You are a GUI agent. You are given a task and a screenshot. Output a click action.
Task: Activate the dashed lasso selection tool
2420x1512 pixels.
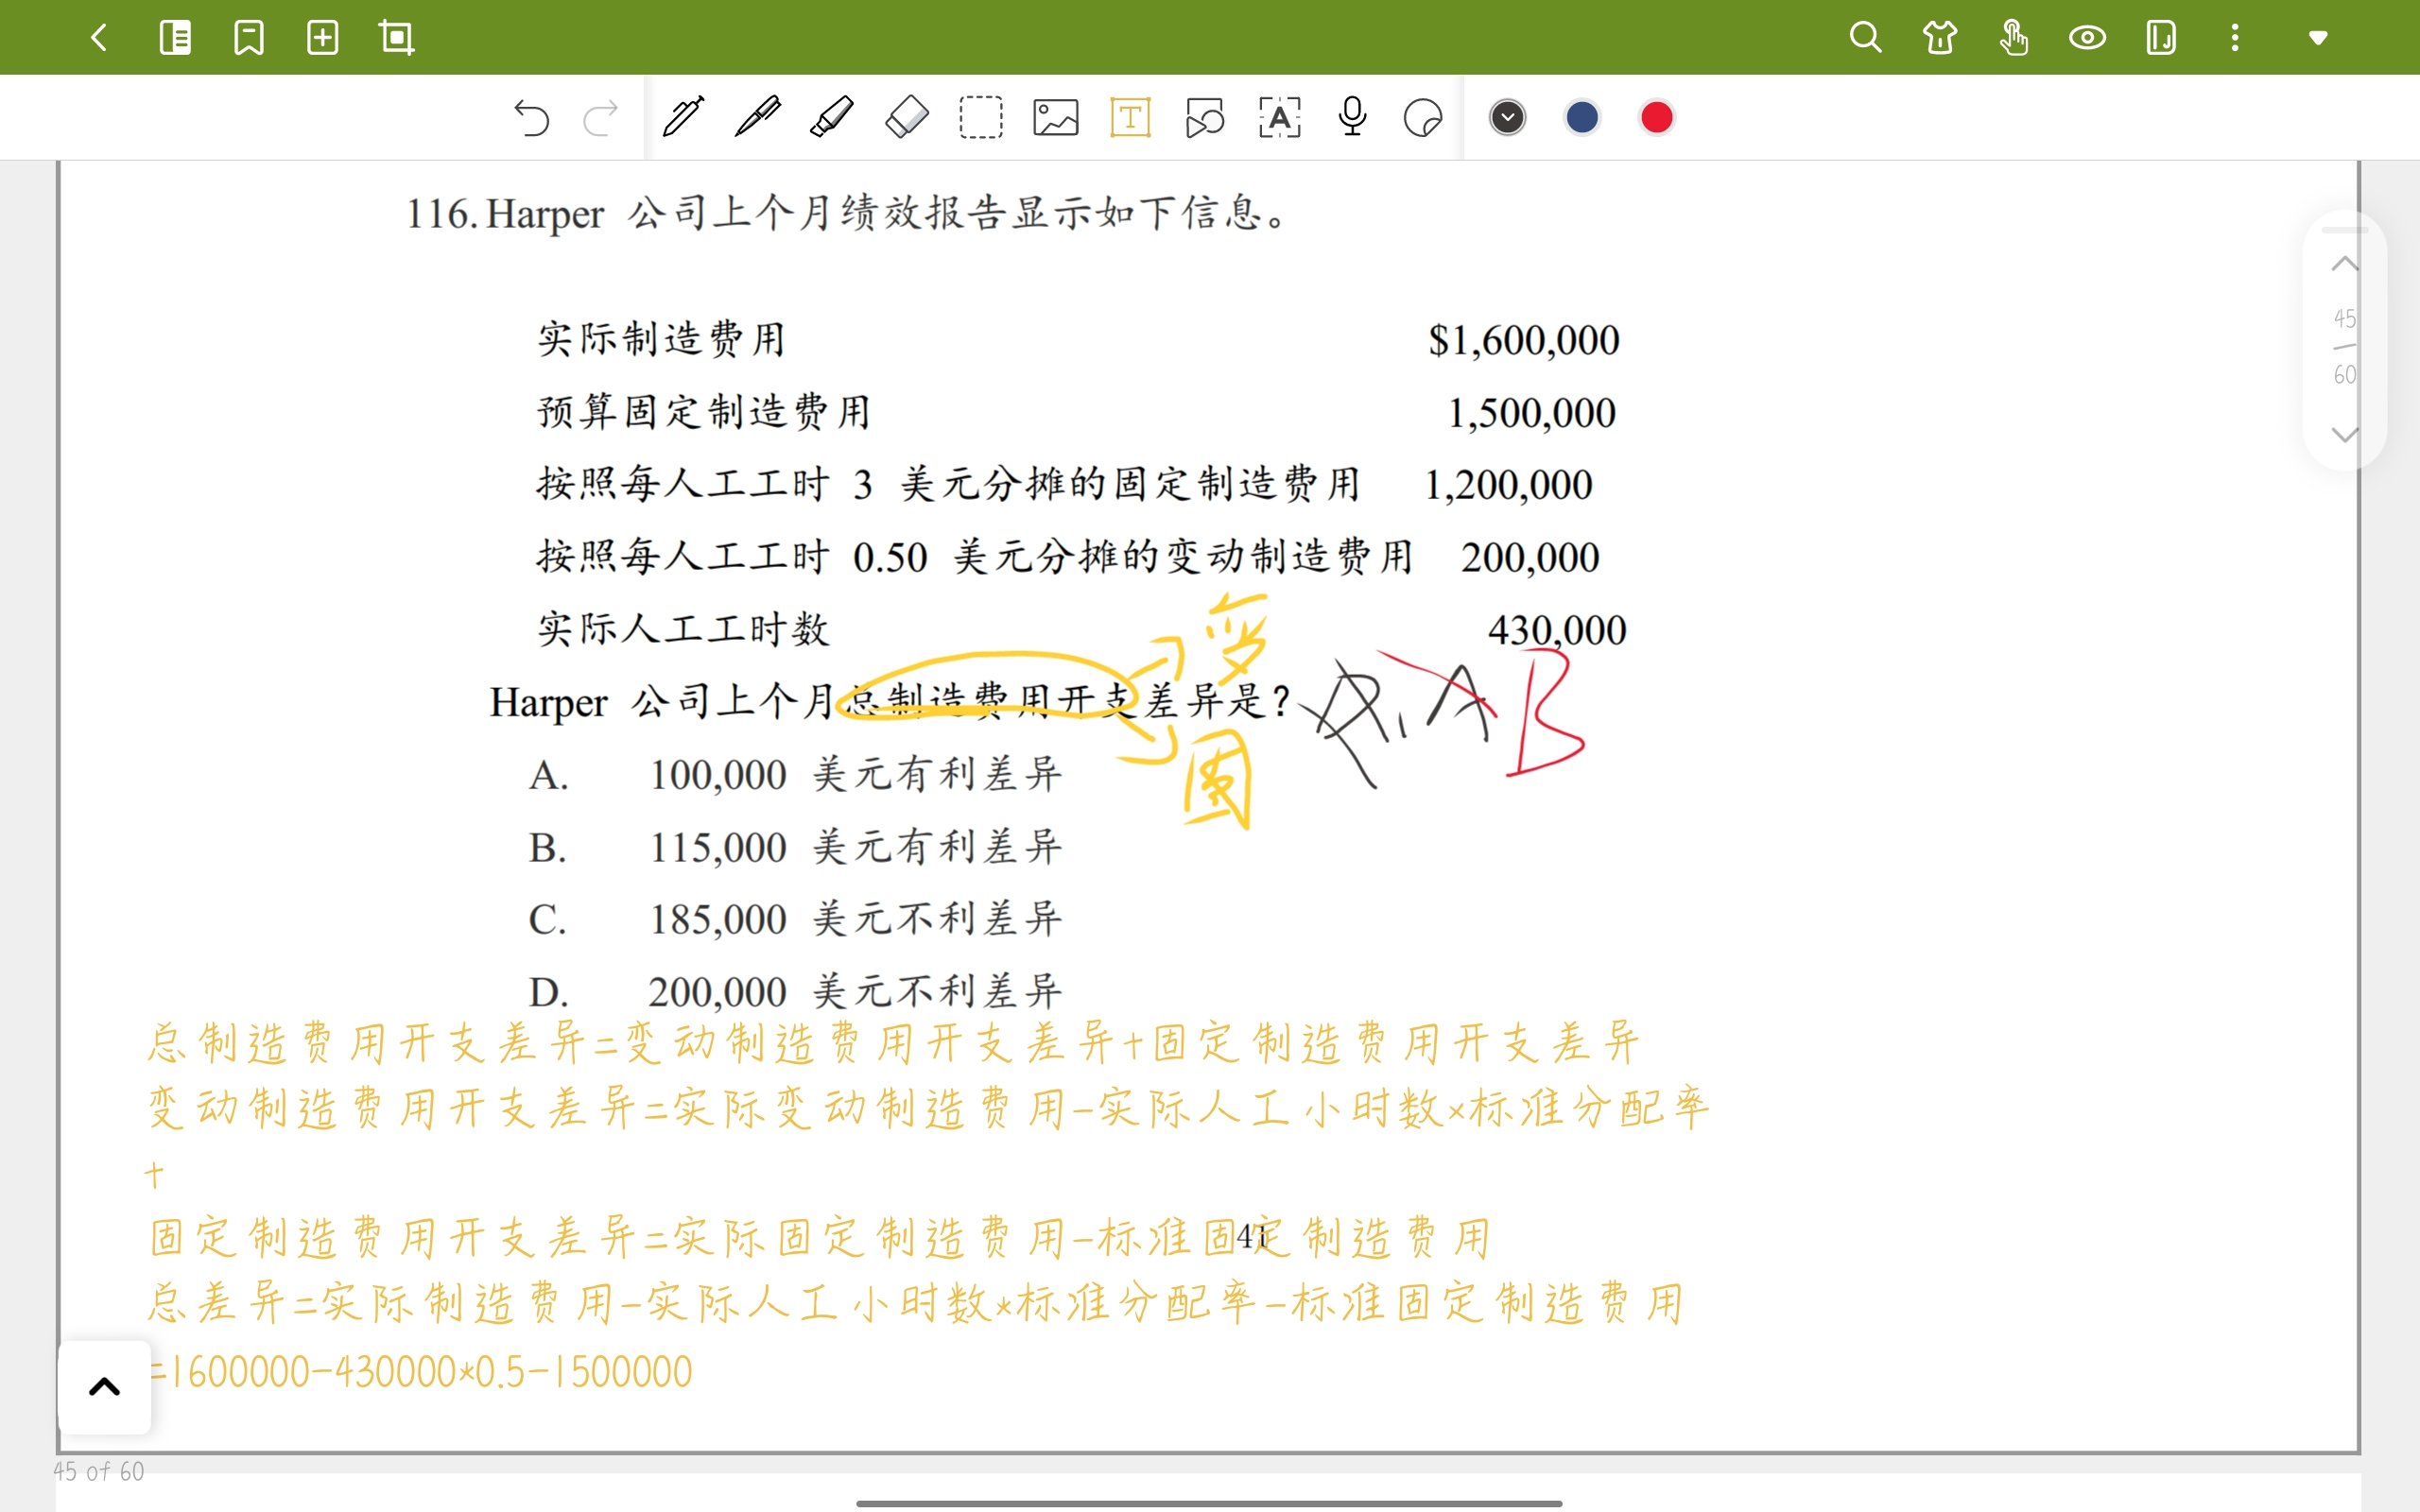pyautogui.click(x=980, y=117)
